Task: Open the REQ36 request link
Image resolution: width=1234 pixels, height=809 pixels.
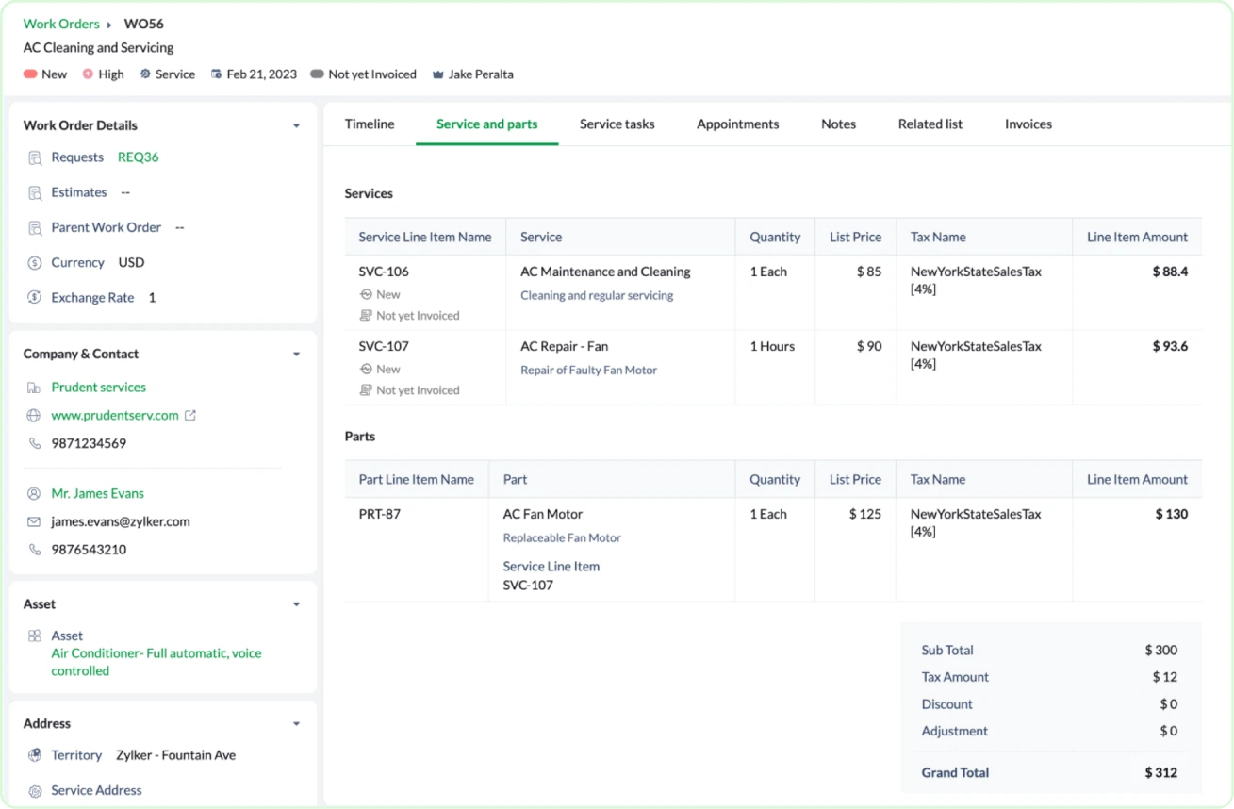Action: [138, 157]
